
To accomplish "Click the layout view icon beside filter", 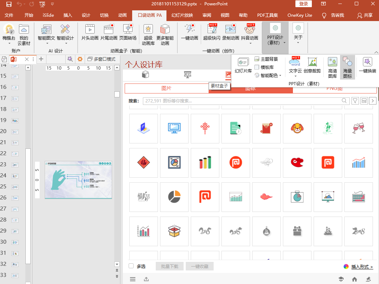I will 364,101.
